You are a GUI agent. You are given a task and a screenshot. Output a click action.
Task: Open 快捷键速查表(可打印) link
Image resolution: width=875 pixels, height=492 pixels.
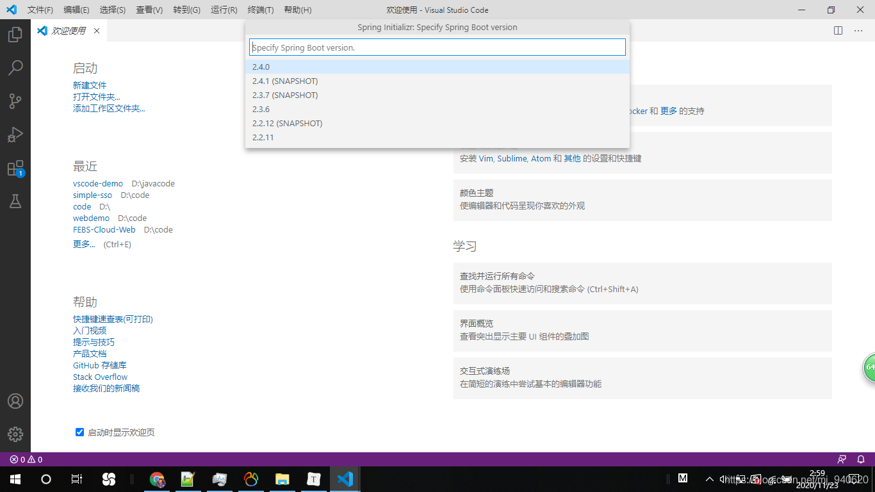(113, 319)
